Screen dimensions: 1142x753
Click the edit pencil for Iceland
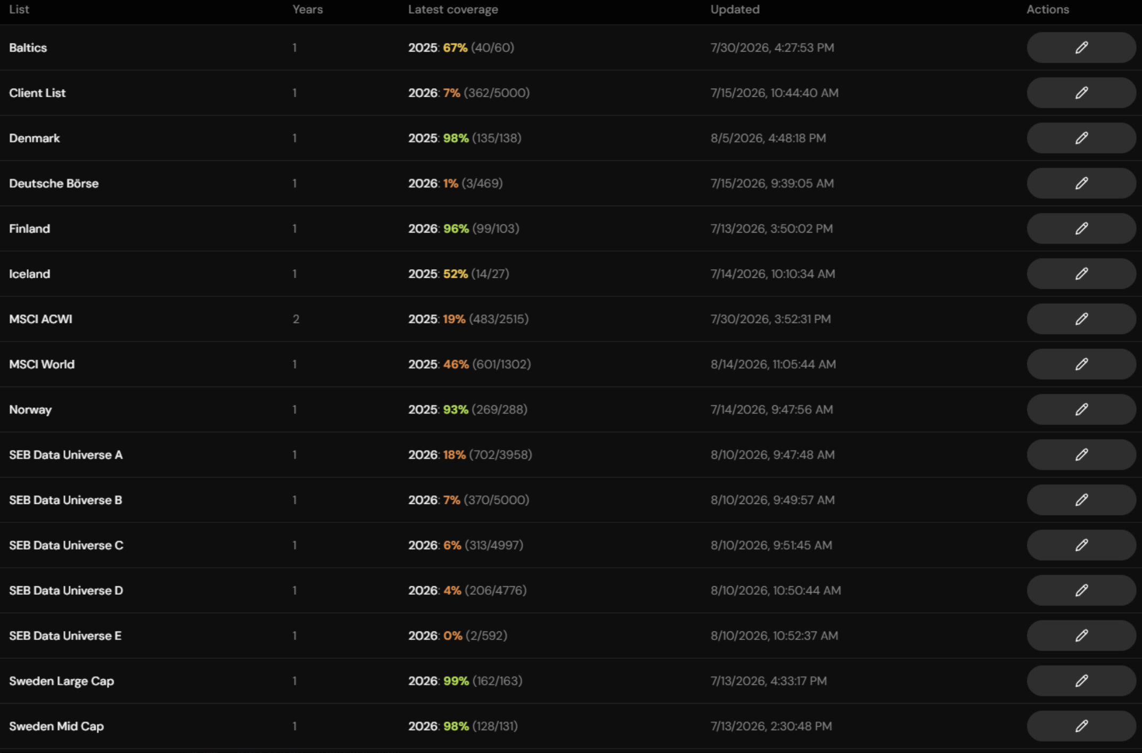pyautogui.click(x=1081, y=274)
